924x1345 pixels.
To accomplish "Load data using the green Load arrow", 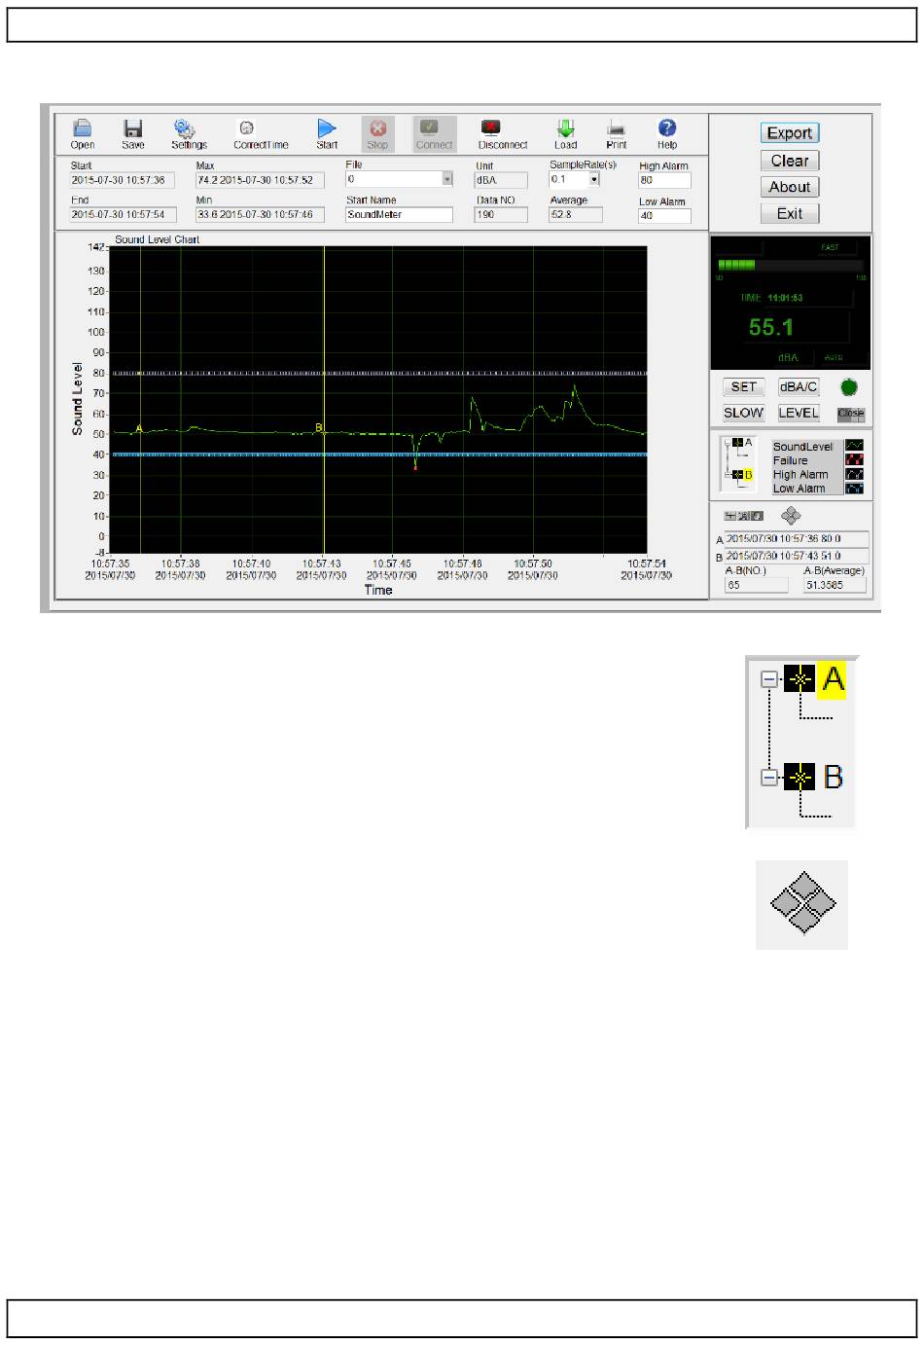I will (x=565, y=128).
